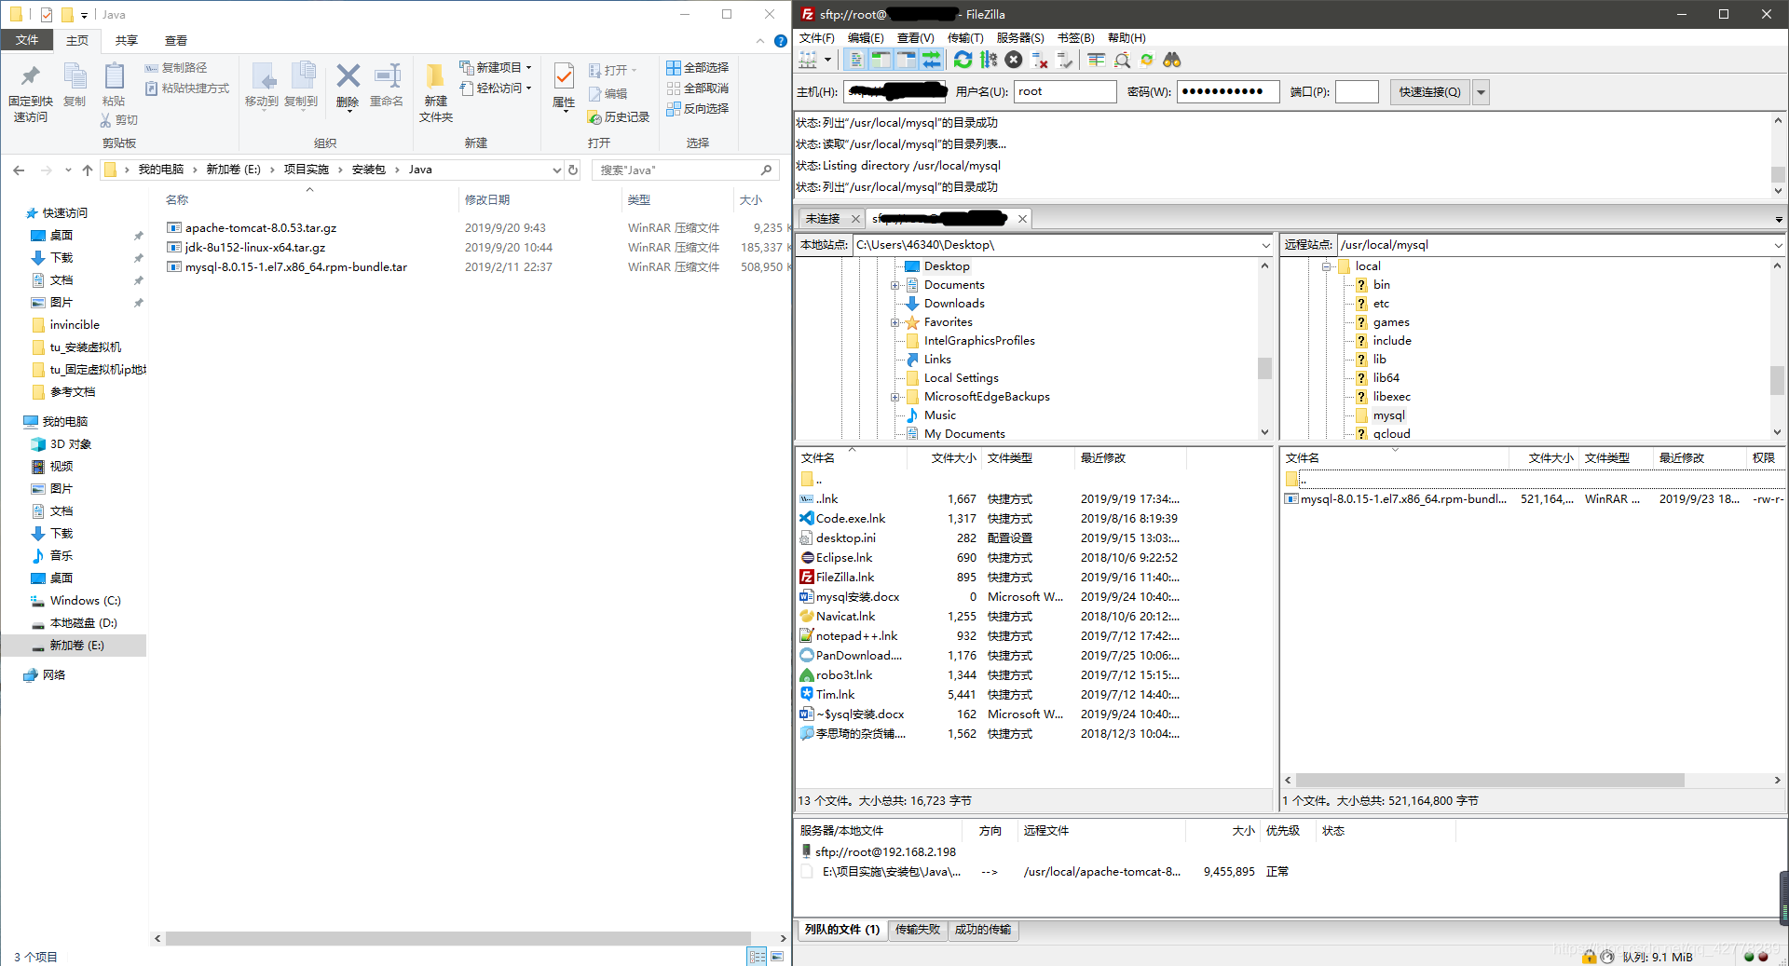
Task: Collapse the Explorer ribbon with the chevron
Action: pyautogui.click(x=760, y=41)
